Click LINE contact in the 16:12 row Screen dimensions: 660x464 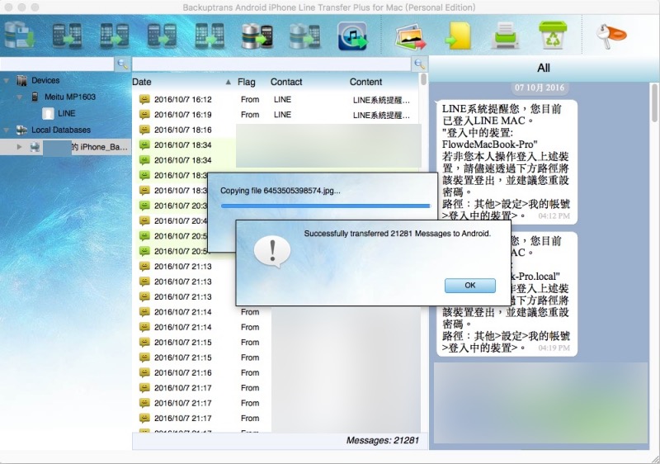(x=282, y=99)
